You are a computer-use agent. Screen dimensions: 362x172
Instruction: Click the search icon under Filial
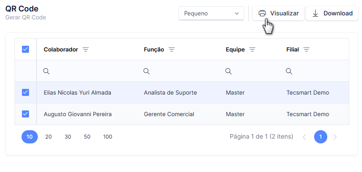(x=289, y=71)
